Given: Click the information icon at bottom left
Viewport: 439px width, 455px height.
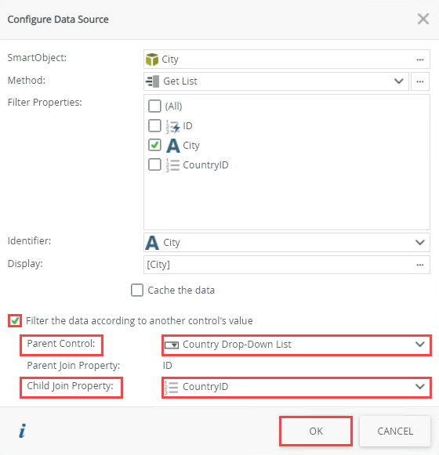Looking at the screenshot, I should pos(23,431).
